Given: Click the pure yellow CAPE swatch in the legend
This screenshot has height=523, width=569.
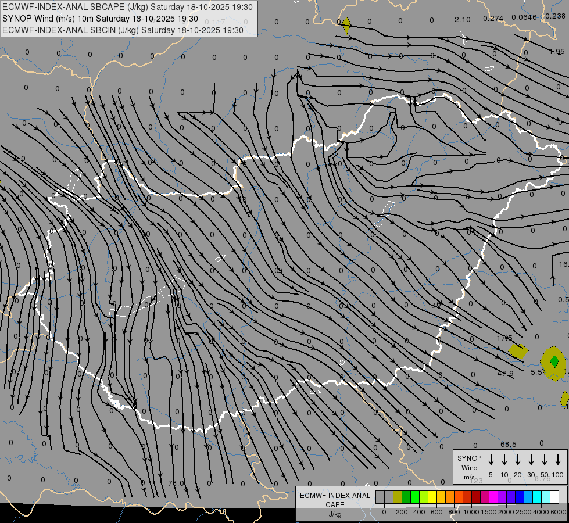Looking at the screenshot, I should (432, 497).
